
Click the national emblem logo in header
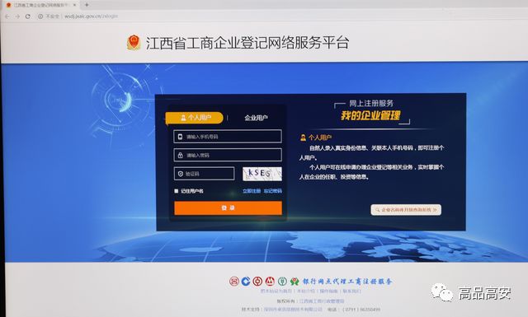tap(134, 43)
